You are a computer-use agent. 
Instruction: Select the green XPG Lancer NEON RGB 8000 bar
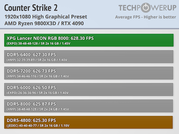tap(89, 40)
